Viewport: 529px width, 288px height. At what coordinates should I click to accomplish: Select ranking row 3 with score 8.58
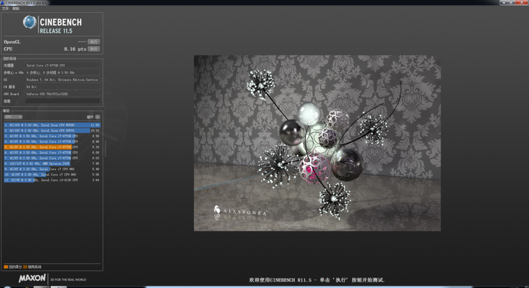pos(52,136)
